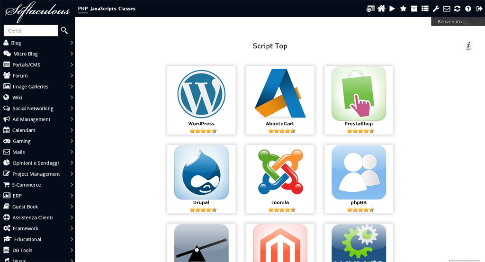Select the Joomla logo tile

[280, 172]
